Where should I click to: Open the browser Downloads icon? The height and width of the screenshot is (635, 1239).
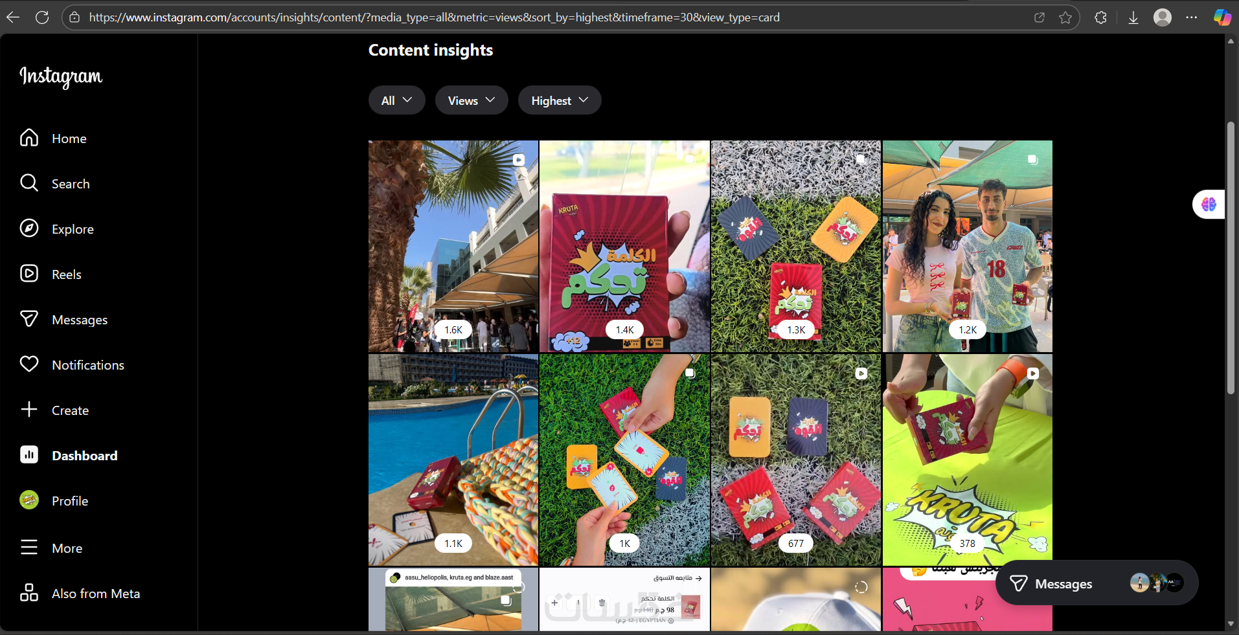coord(1133,17)
